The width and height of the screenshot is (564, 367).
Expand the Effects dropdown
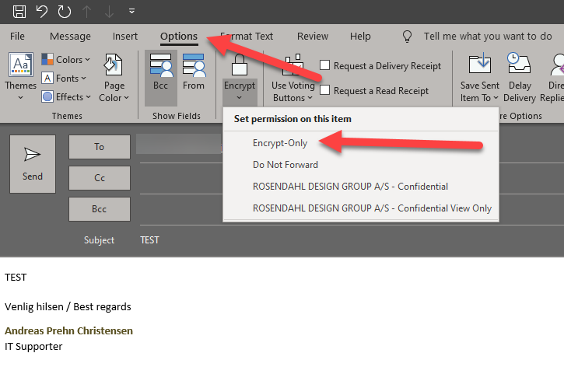pyautogui.click(x=66, y=97)
